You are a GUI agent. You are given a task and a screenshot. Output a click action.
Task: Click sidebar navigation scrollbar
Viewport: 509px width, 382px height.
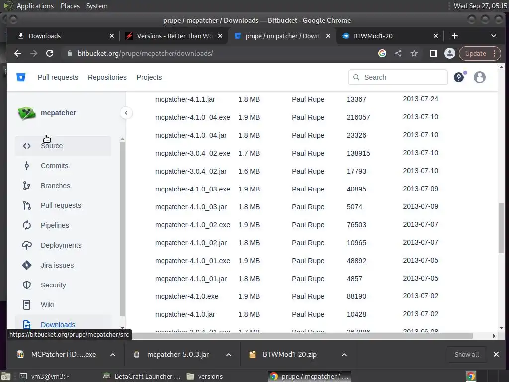pyautogui.click(x=122, y=229)
